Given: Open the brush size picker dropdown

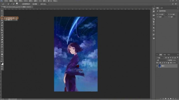Looking at the screenshot, I should 19,4.
